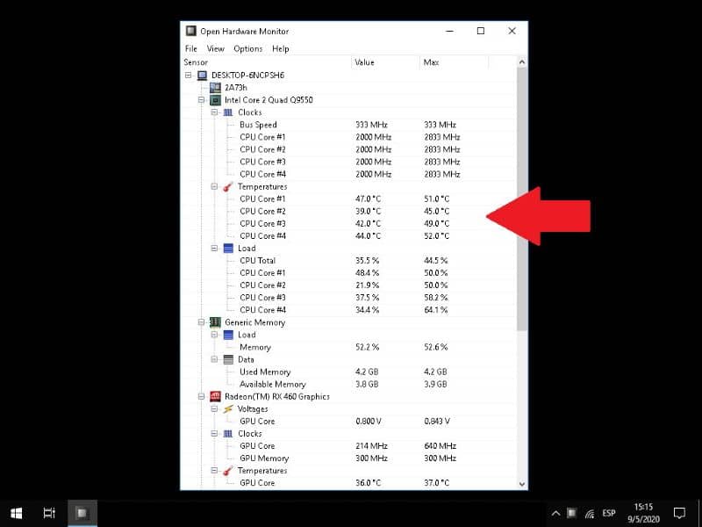Viewport: 702px width, 527px height.
Task: Click the 52.0 °C max temperature
Action: tap(436, 236)
